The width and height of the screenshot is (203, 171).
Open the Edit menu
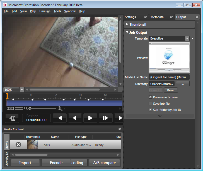14,11
